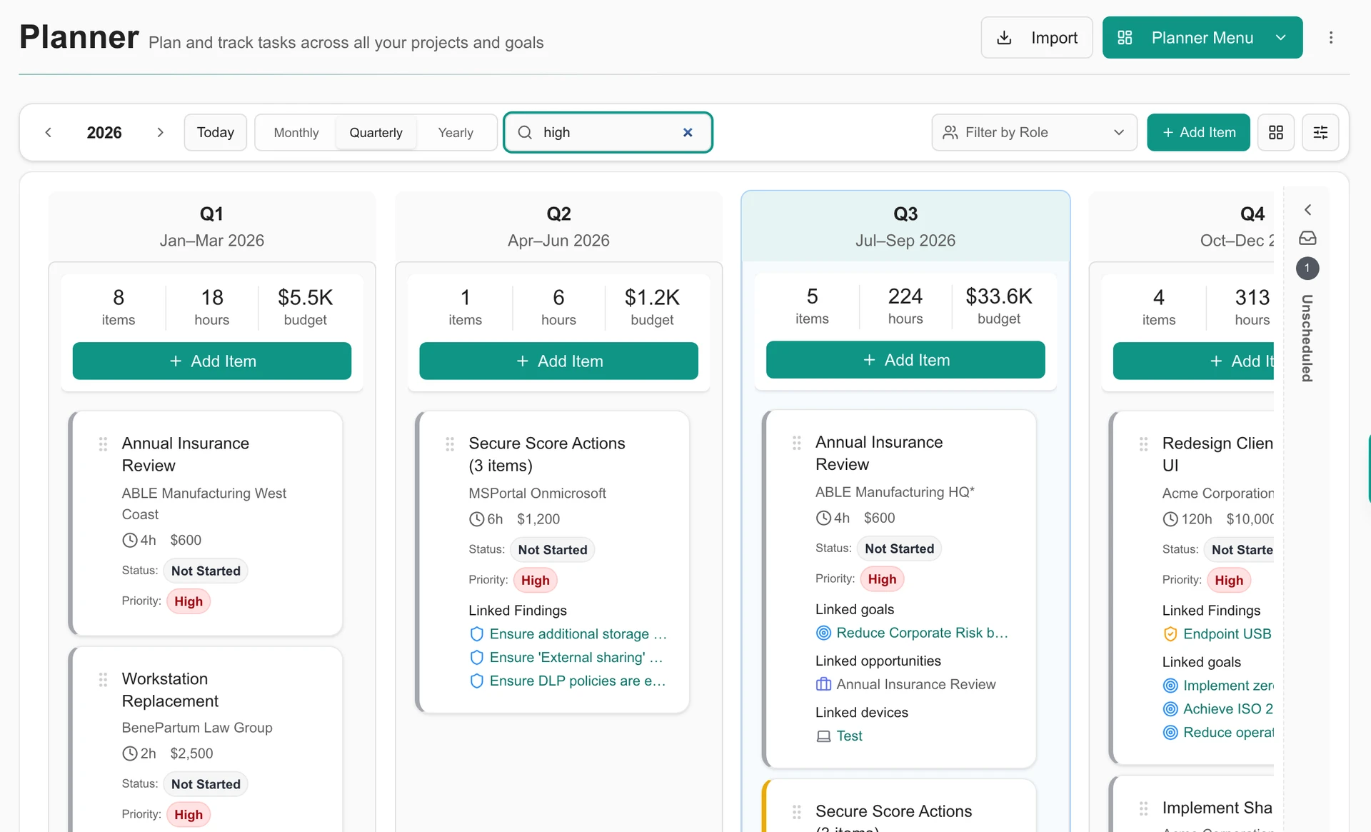
Task: Jump to Today
Action: [215, 132]
